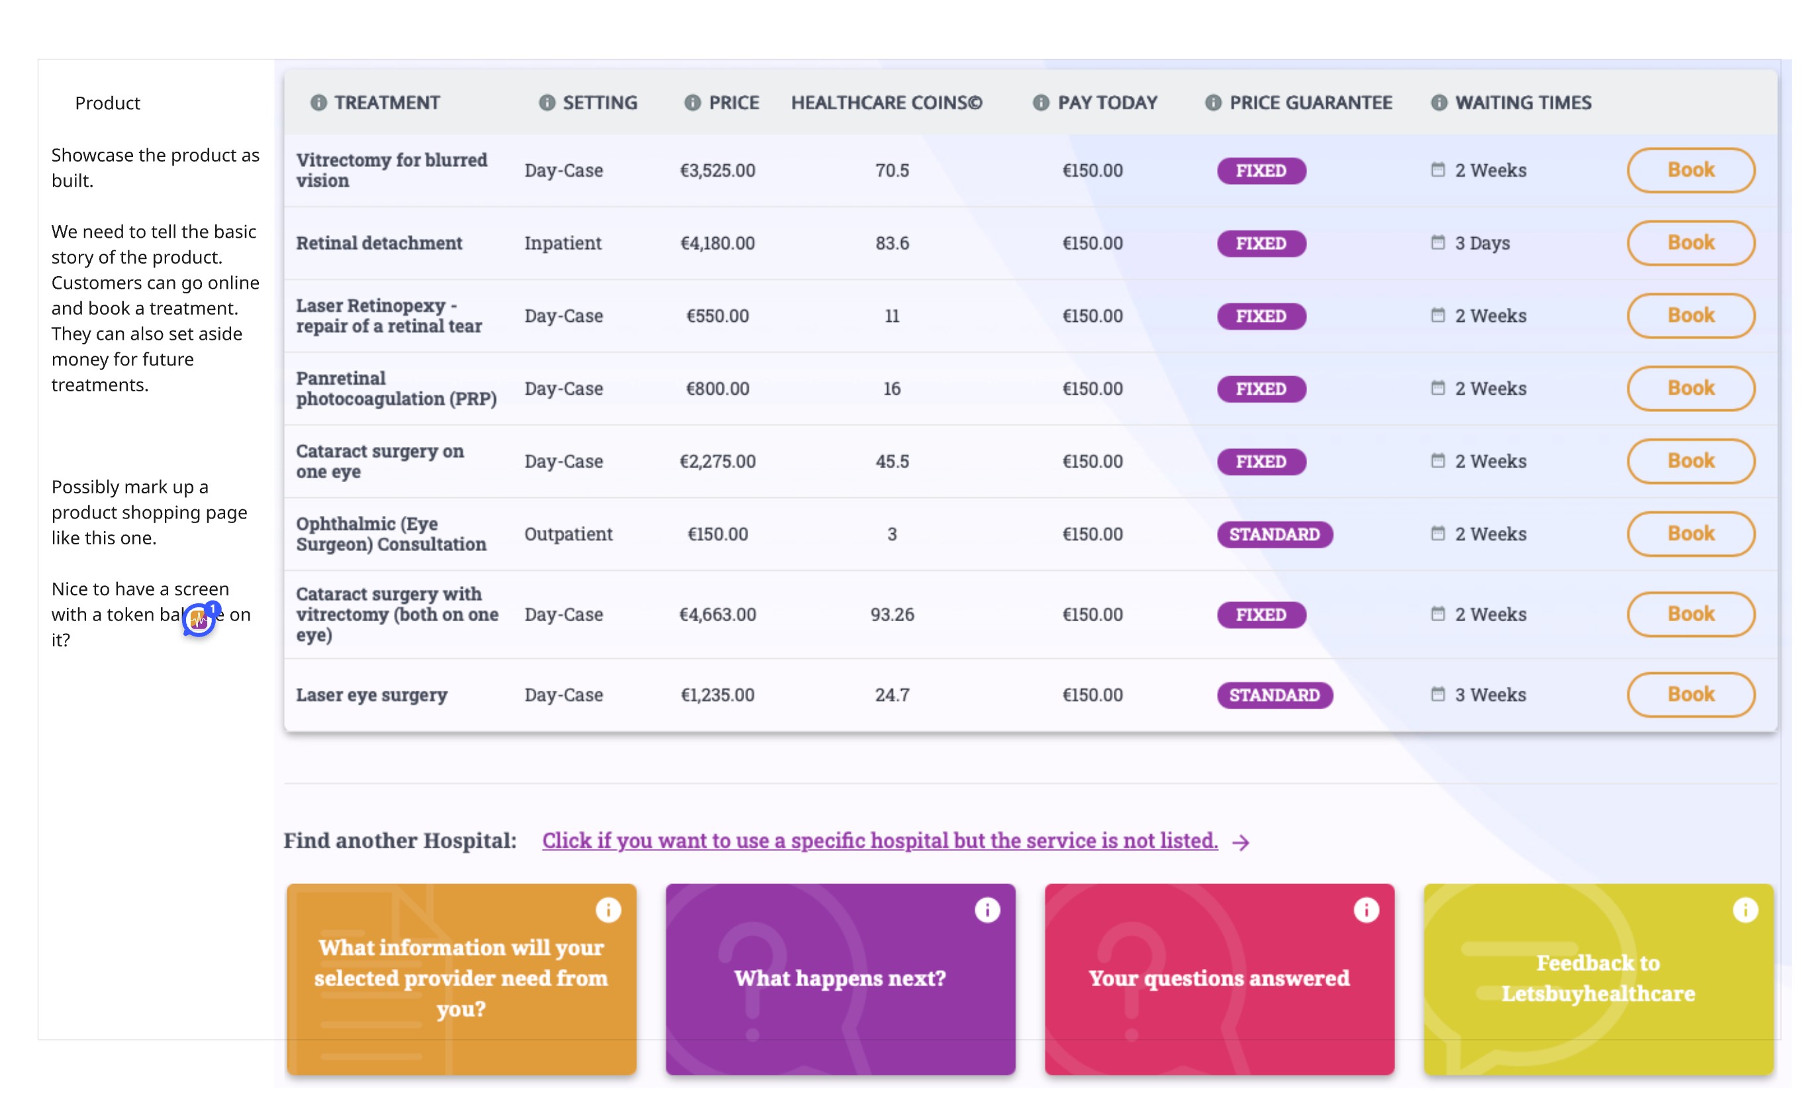Open the comment bubble avatar with badge
This screenshot has height=1100, width=1803.
point(199,620)
